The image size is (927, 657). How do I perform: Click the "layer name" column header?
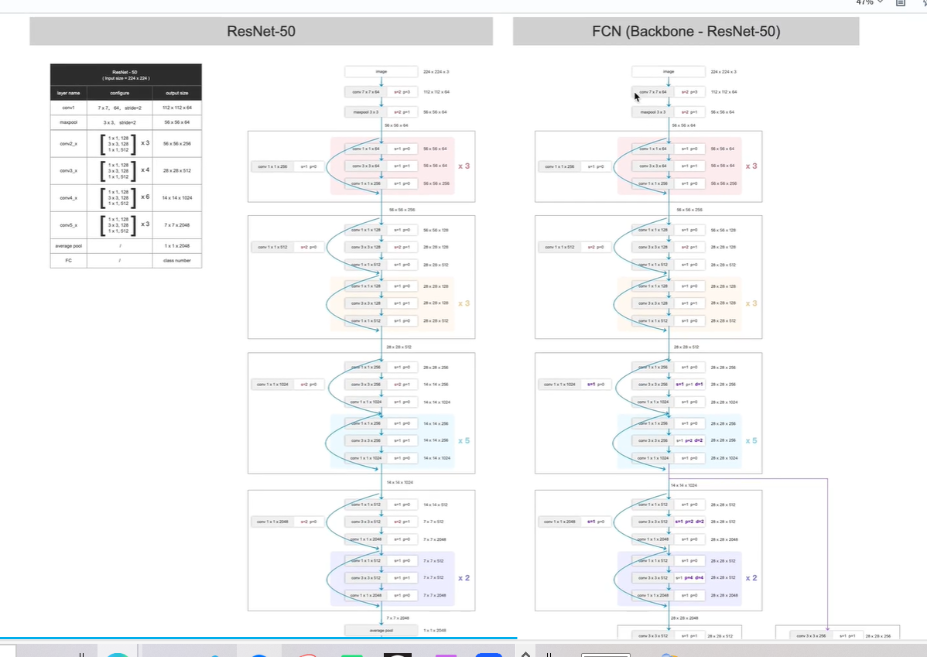tap(69, 93)
